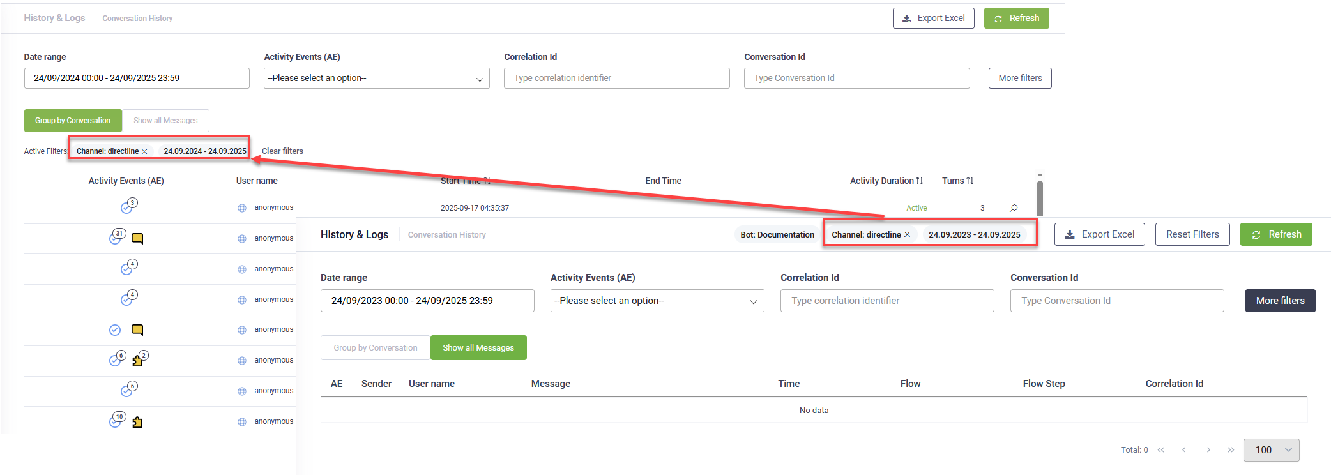Open the top Activity Events (AE) dropdown
The image size is (1331, 475).
[x=377, y=79]
